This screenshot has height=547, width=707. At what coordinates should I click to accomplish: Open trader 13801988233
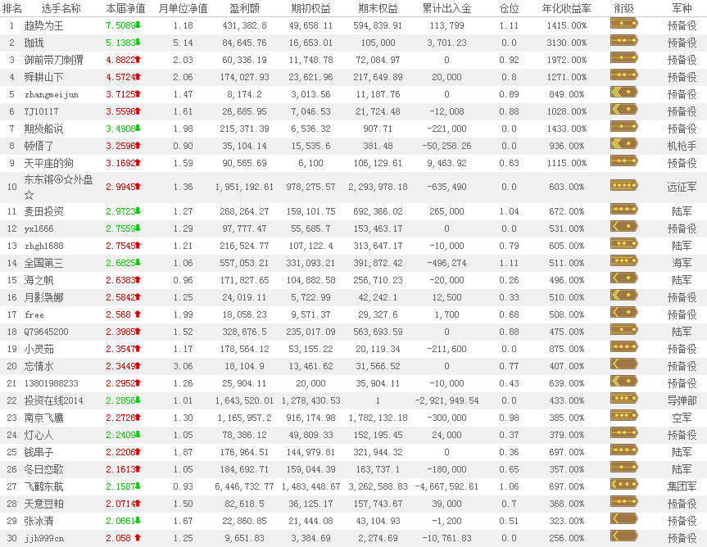(x=52, y=383)
